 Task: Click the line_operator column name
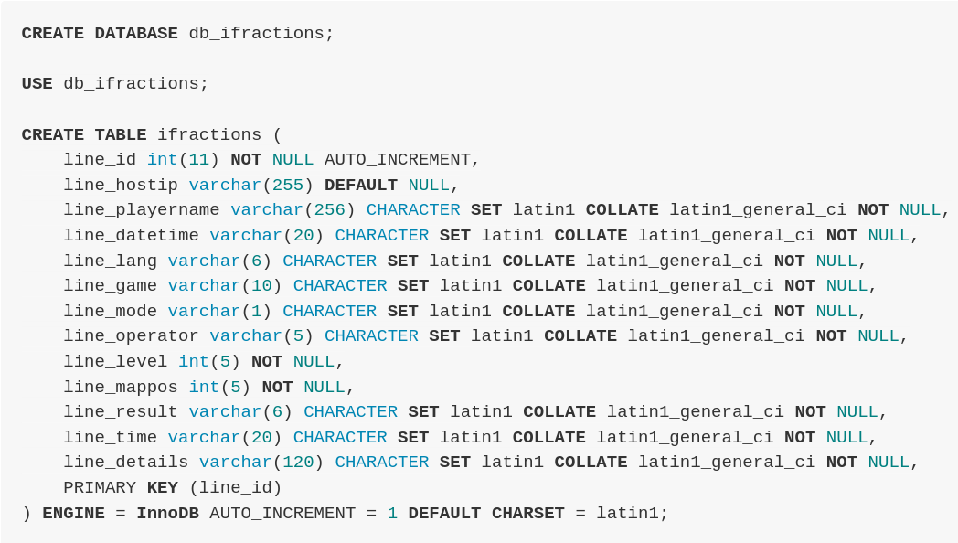(x=131, y=335)
